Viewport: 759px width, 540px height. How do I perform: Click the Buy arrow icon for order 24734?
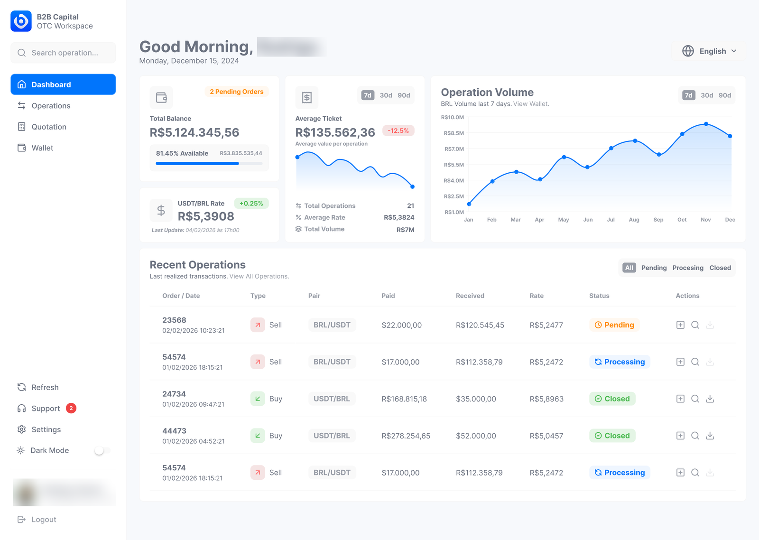258,399
